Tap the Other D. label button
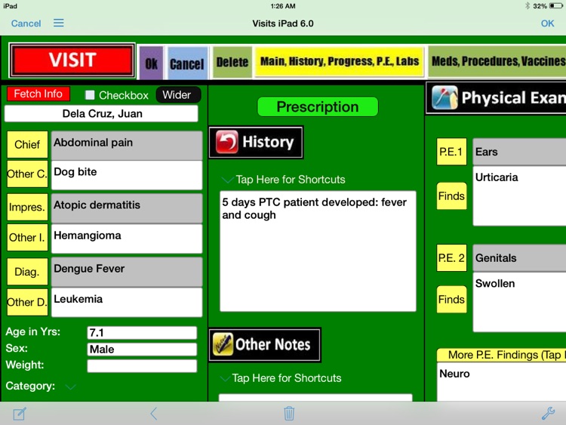The width and height of the screenshot is (566, 425). (27, 302)
